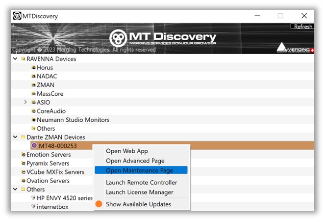
Task: Select the Pyramix Servers tree item
Action: point(48,163)
